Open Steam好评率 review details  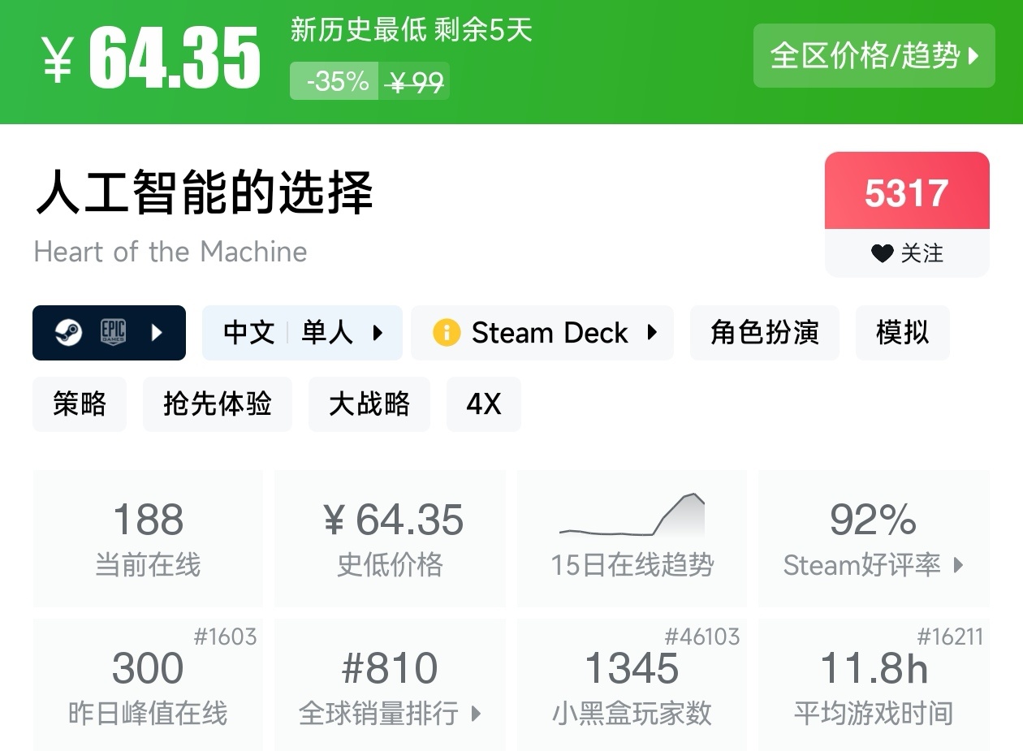tap(874, 537)
